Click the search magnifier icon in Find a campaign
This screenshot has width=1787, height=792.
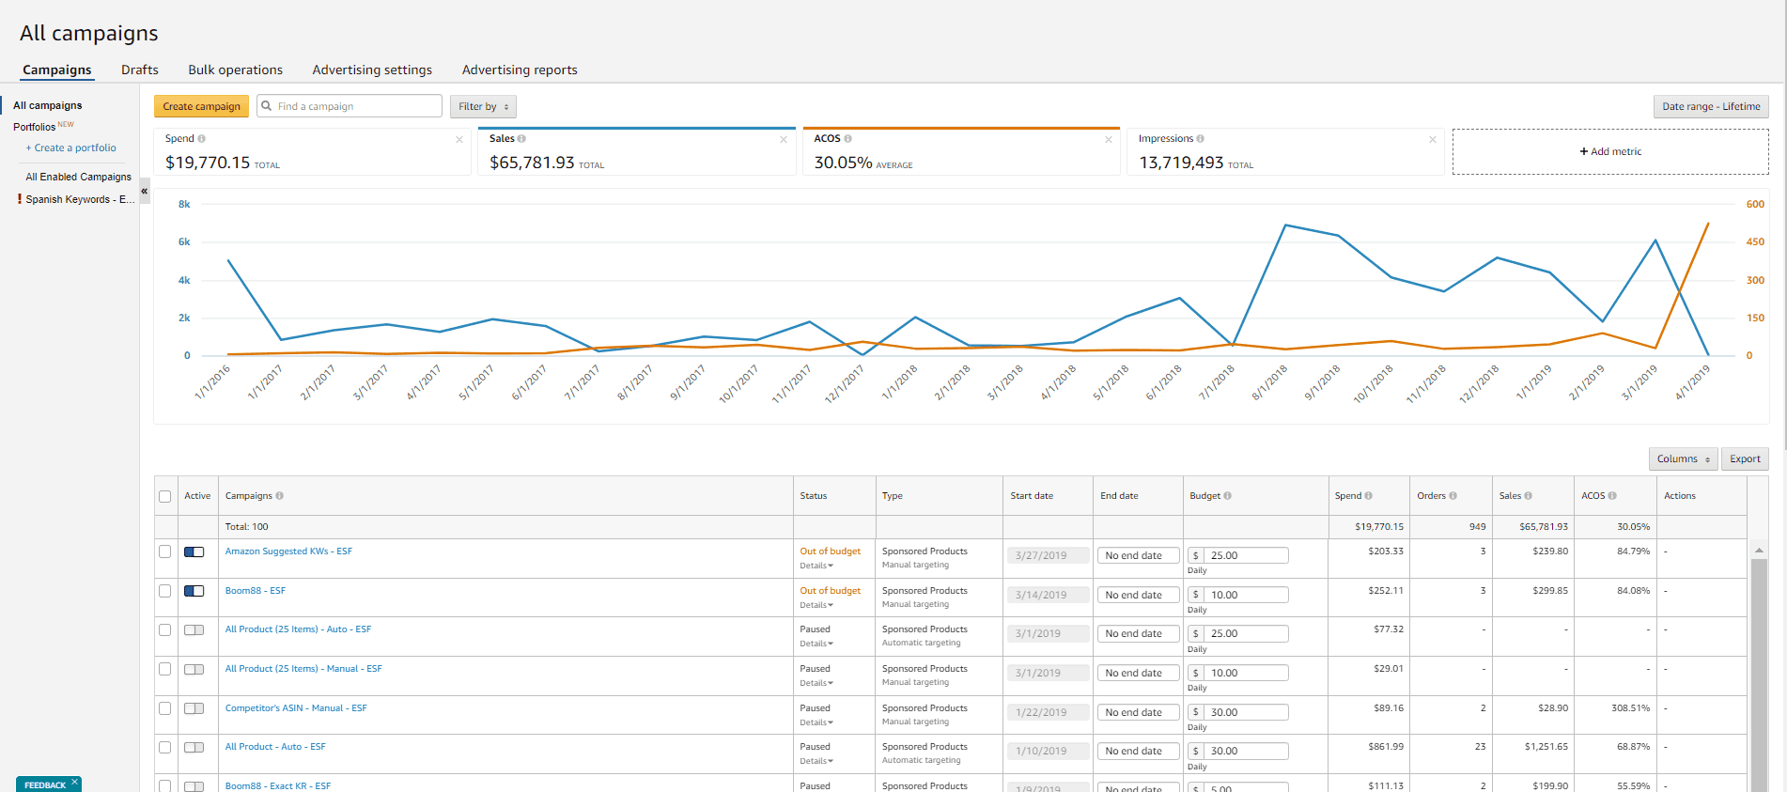267,106
